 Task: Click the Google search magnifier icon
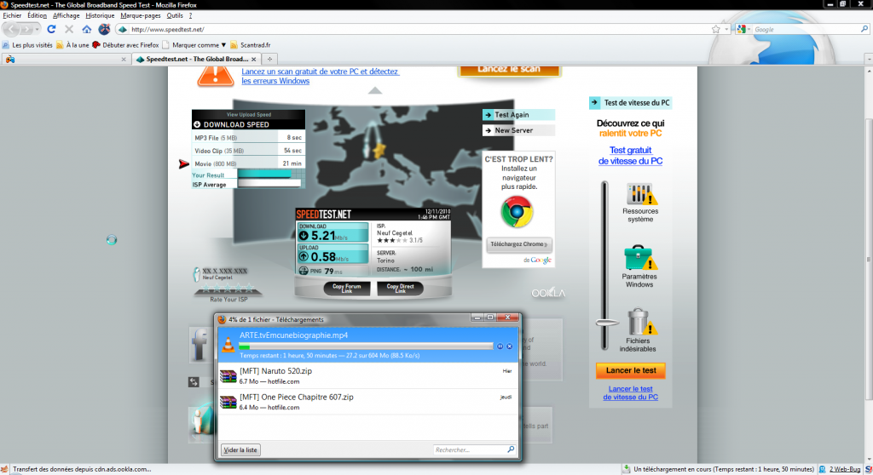864,29
